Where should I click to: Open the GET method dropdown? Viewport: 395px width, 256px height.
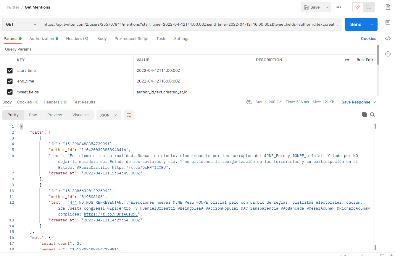[x=21, y=24]
